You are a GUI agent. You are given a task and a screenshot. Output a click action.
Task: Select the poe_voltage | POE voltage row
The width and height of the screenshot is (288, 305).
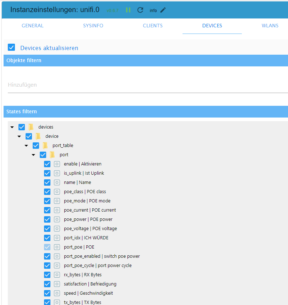[x=90, y=229]
